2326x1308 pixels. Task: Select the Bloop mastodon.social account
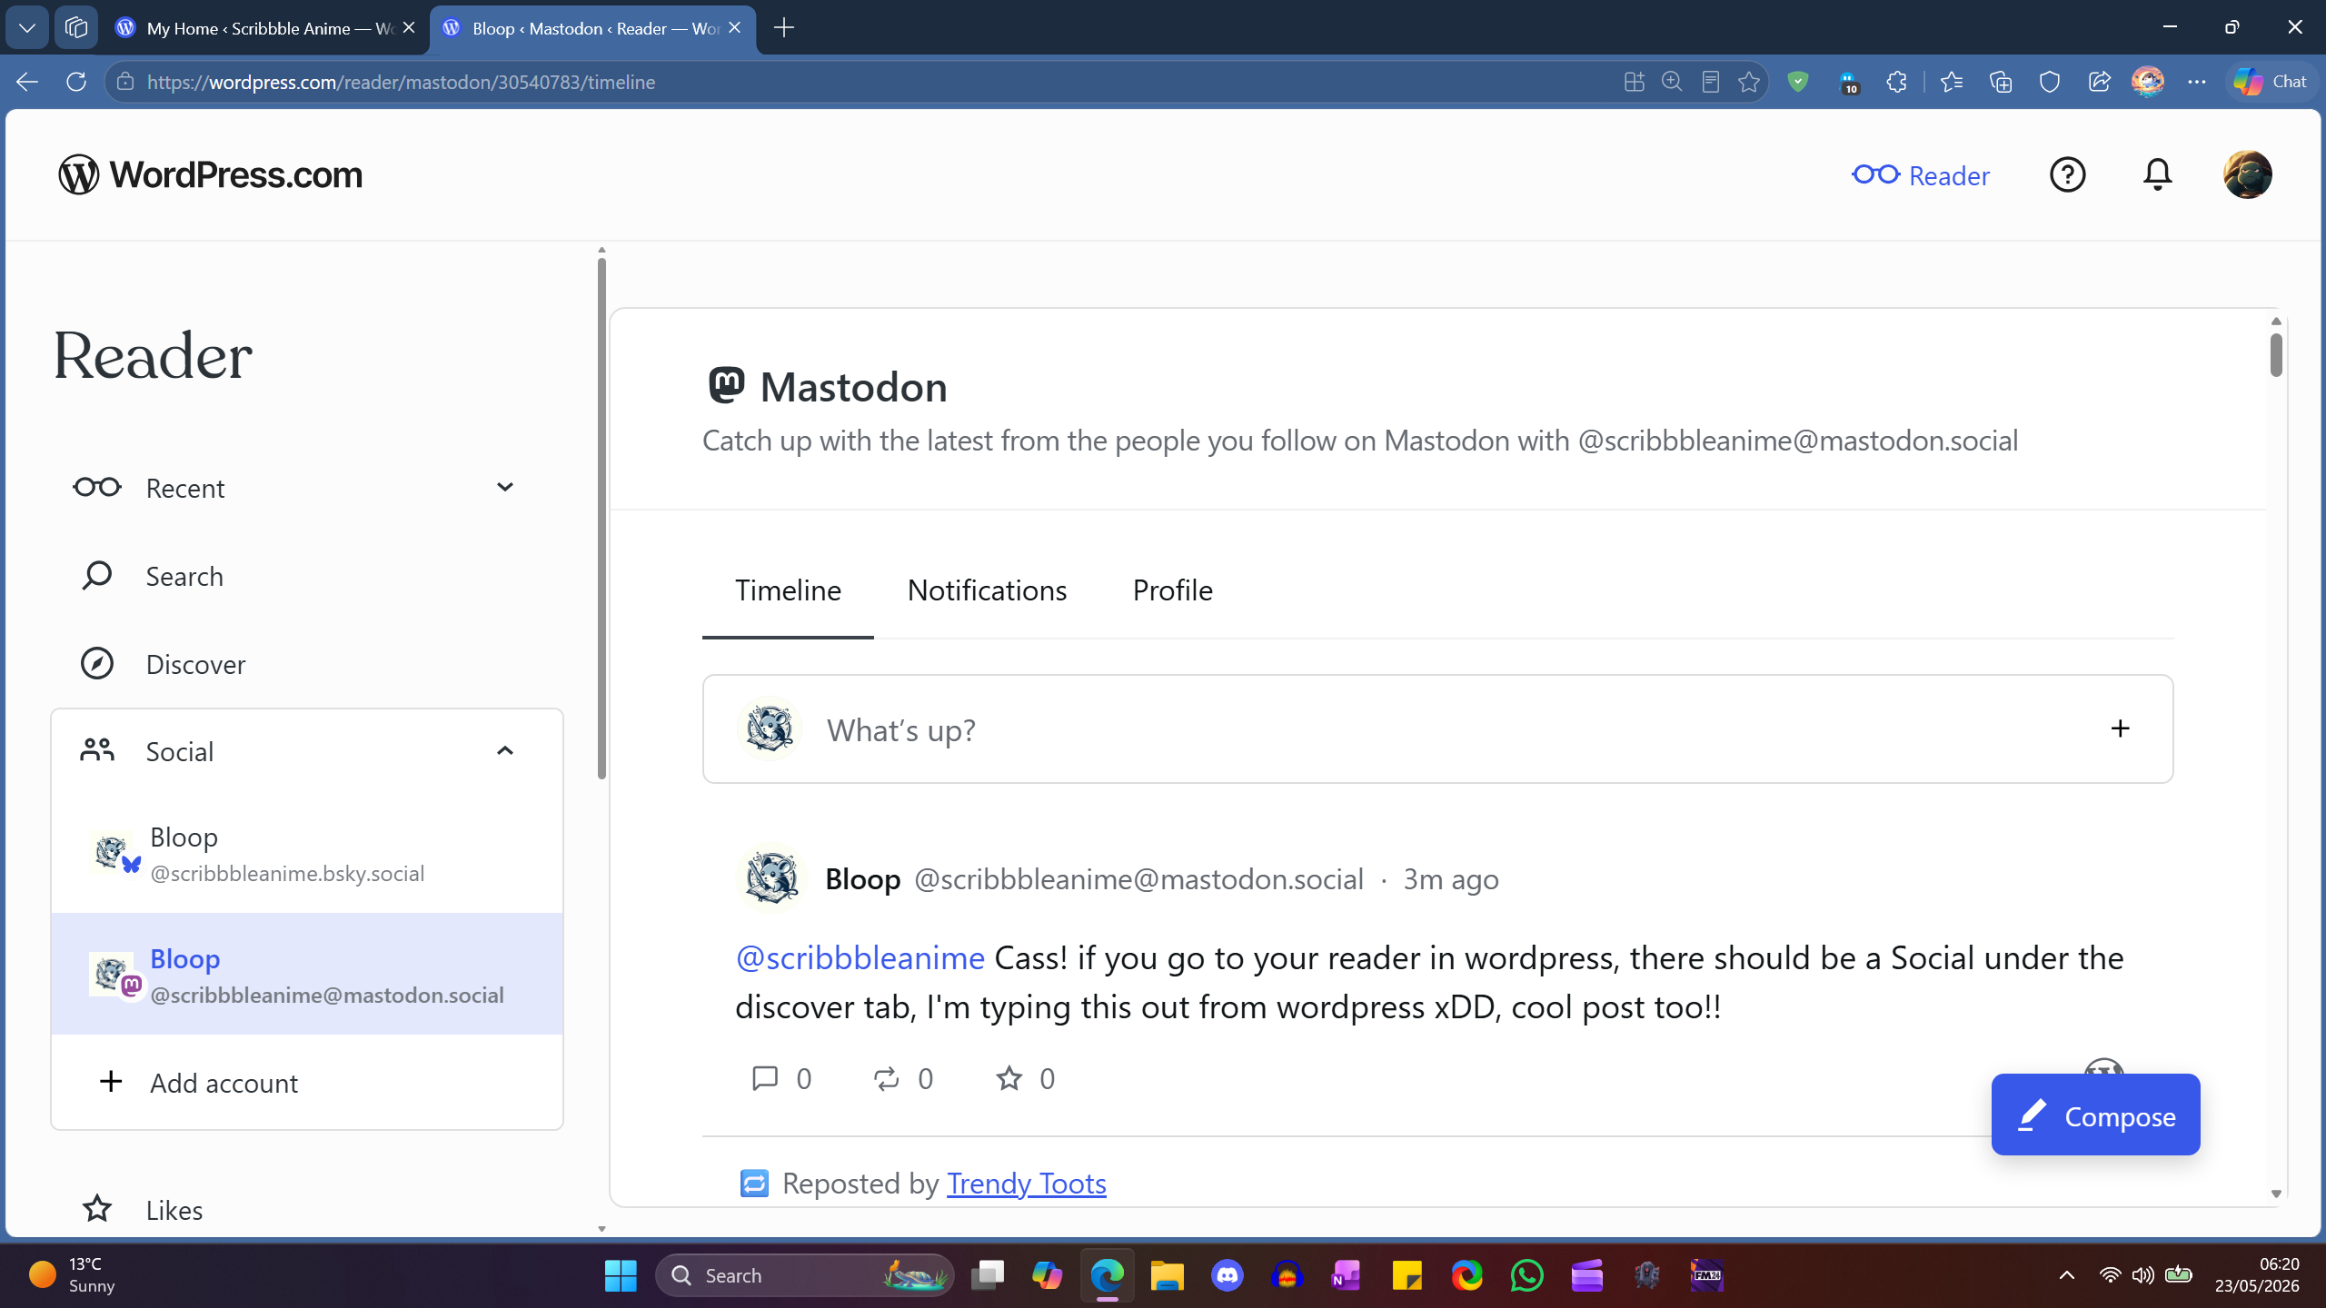click(307, 975)
